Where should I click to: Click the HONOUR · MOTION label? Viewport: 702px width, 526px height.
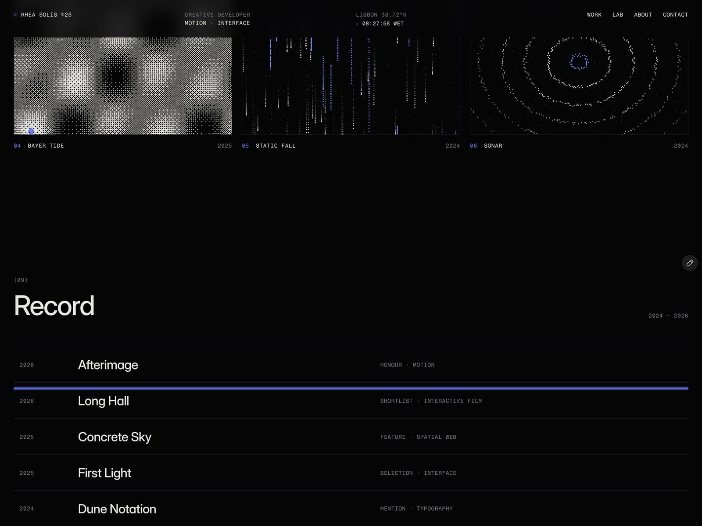pos(407,365)
